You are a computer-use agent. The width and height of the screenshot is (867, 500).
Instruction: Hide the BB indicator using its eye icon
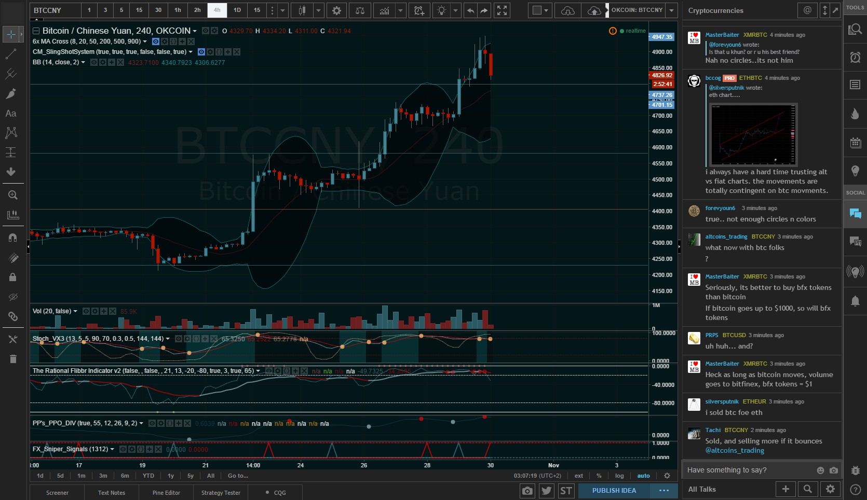point(94,62)
